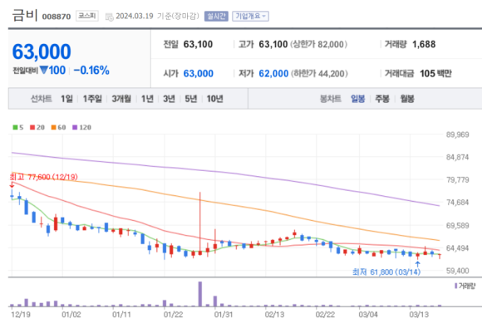Click the down-arrow change indicator 100

[52, 71]
